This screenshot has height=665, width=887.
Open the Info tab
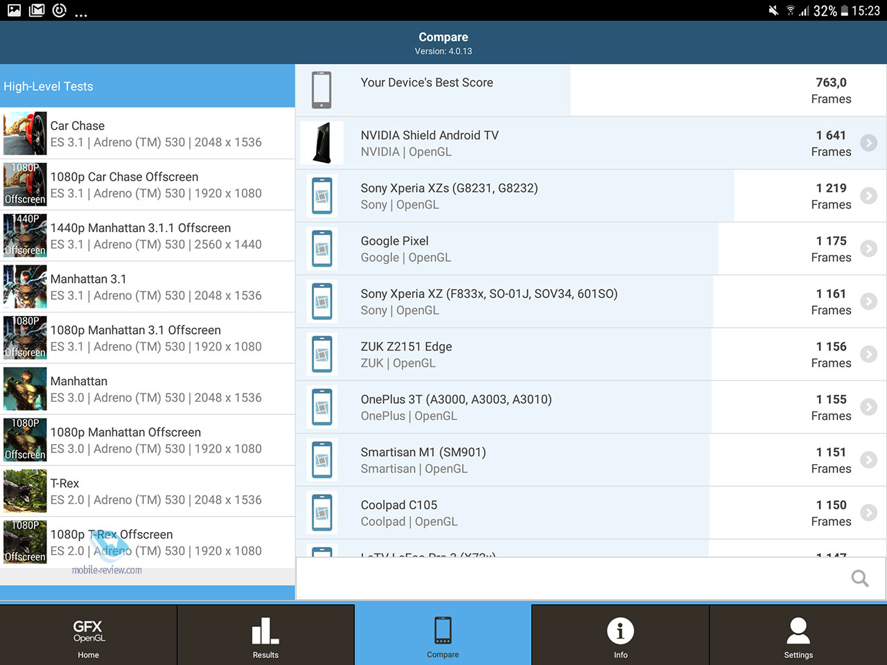(x=620, y=635)
